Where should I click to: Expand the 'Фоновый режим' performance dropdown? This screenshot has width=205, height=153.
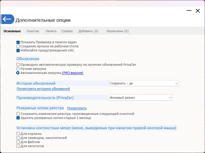141,97
